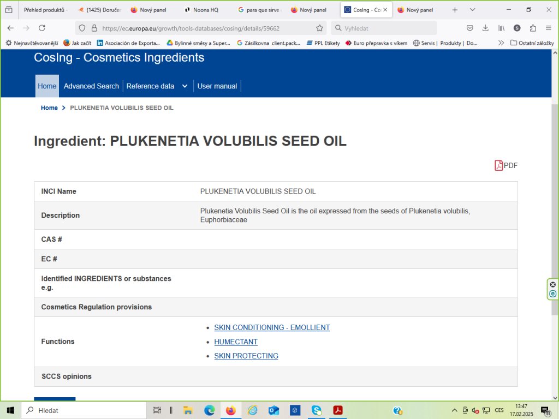List all tabs with the chevron
Image resolution: width=559 pixels, height=419 pixels.
click(x=472, y=10)
